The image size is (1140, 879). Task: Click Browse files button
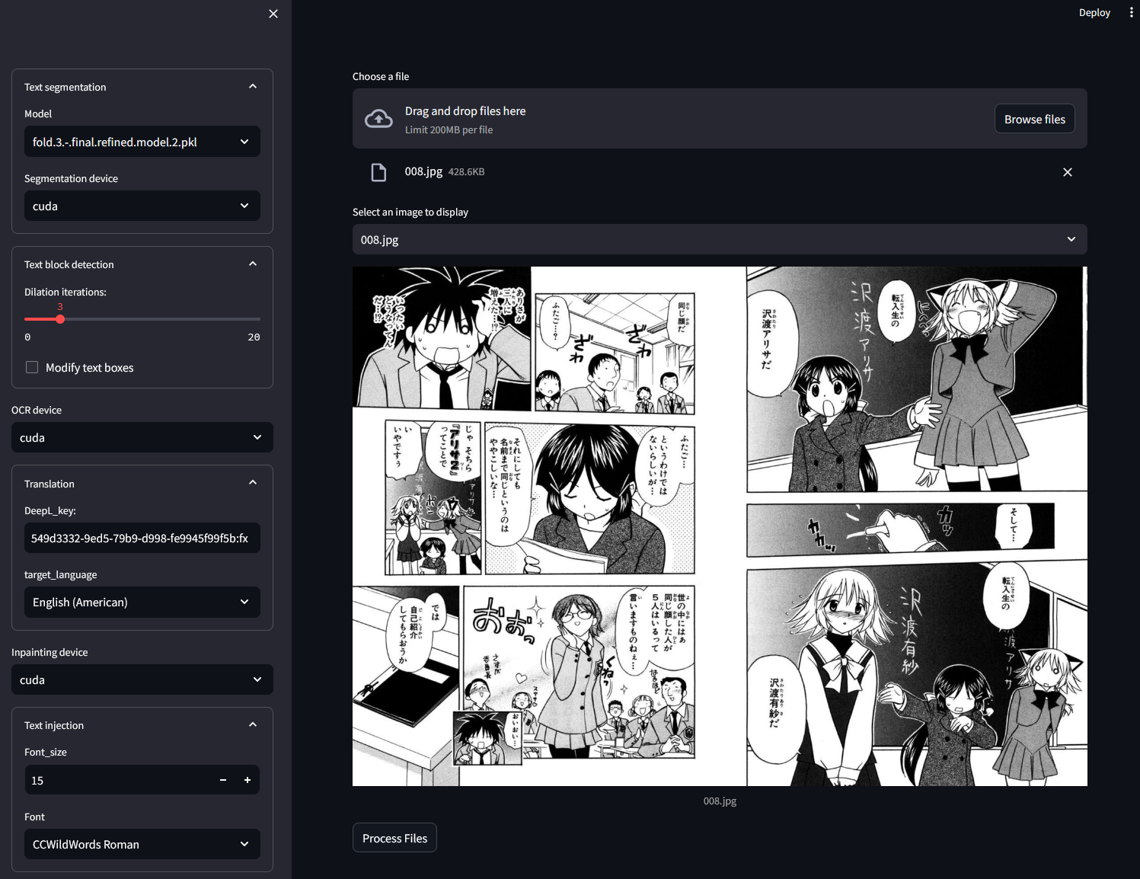click(1034, 119)
